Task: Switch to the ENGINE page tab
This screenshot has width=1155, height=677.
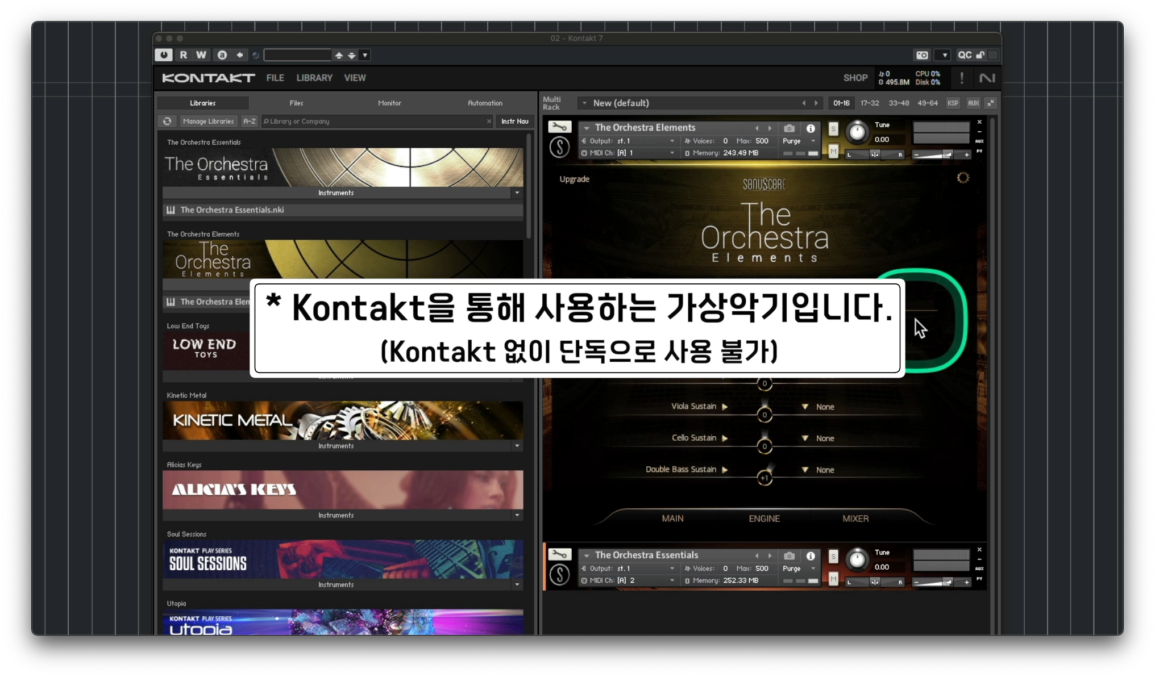Action: point(764,519)
